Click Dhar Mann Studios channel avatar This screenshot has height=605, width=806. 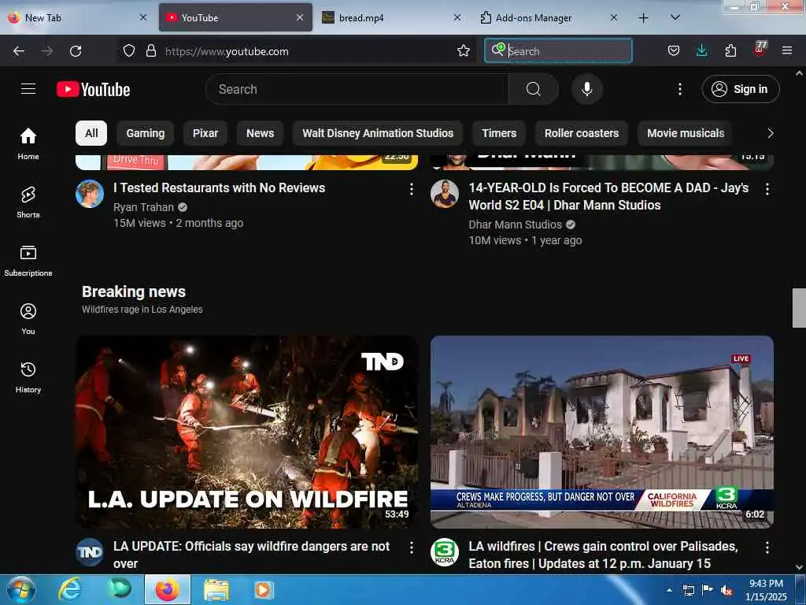pyautogui.click(x=445, y=194)
